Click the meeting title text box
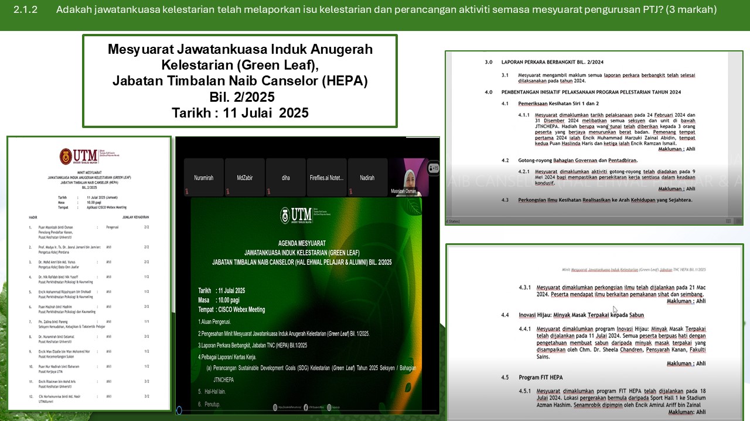Screen dimensions: 750x421 tap(240, 81)
